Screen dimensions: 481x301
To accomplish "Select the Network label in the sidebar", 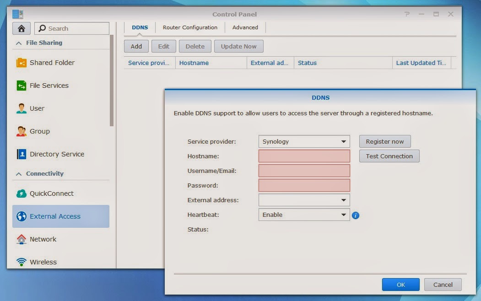I will [43, 239].
